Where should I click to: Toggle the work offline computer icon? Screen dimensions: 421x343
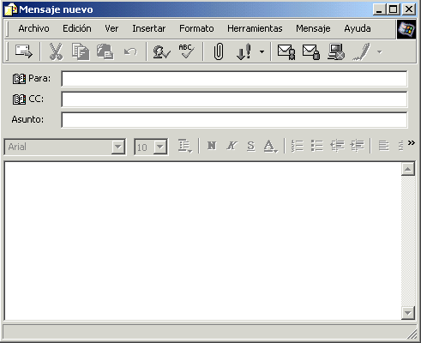point(336,51)
